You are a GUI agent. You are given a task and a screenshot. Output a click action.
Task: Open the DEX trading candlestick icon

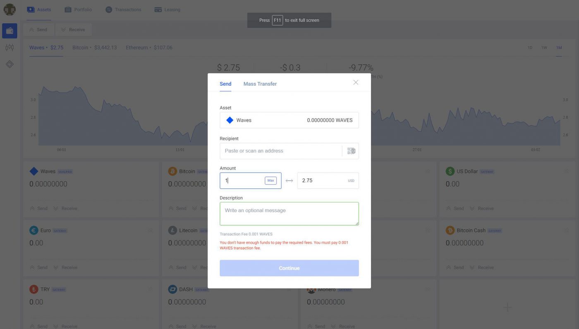(10, 48)
